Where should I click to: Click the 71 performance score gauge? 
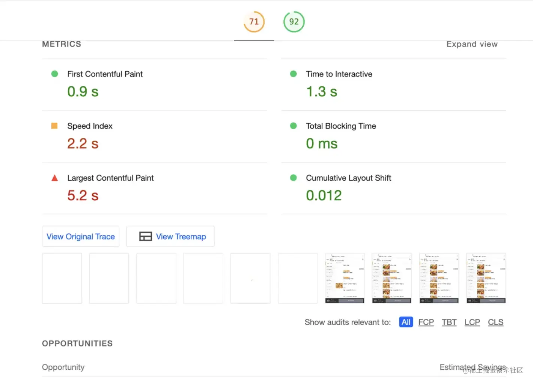tap(254, 22)
